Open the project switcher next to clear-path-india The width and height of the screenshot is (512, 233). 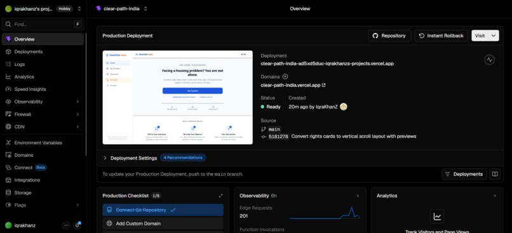pos(145,9)
